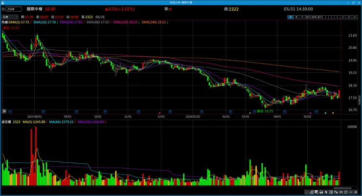Click the print icon in bottom toolbar

(x=321, y=192)
